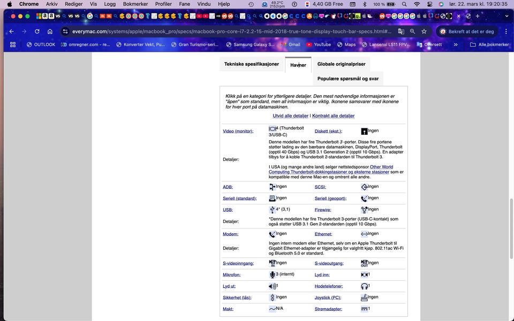
Task: Open Chrome three-dot menu
Action: pyautogui.click(x=506, y=32)
